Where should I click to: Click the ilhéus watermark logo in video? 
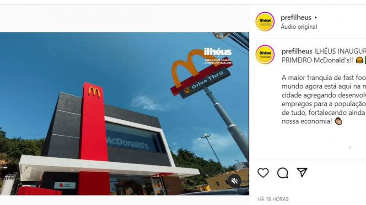[x=218, y=56]
